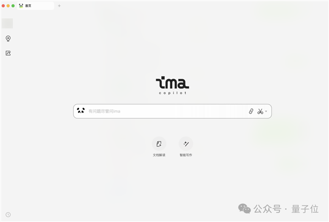Click the blank avatar placeholder in sidebar
Image resolution: width=329 pixels, height=222 pixels.
coord(7,23)
